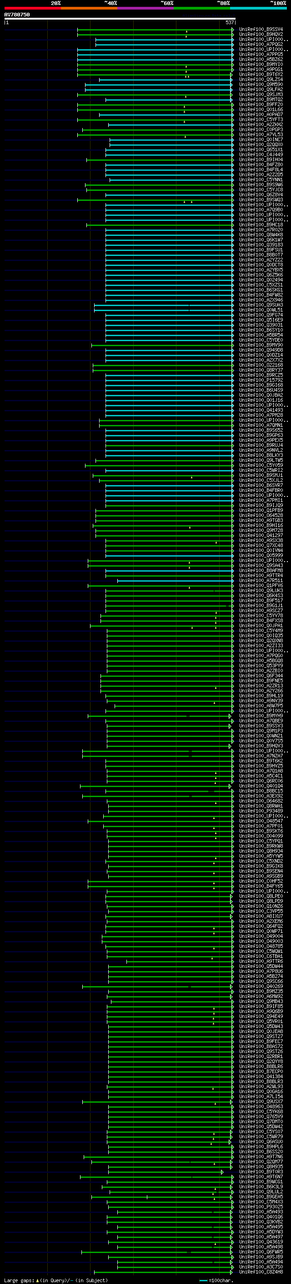
Task: Select hit label UniRef100_Q9USX7
Action: click(261, 1101)
